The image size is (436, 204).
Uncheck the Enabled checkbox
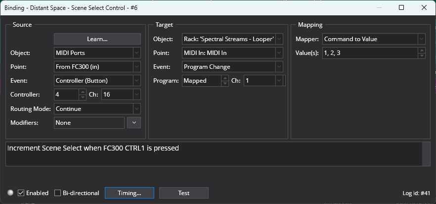(21, 193)
